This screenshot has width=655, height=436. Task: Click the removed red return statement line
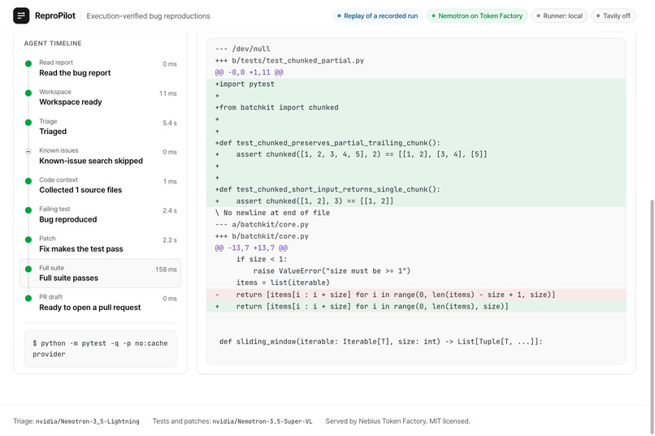[x=416, y=295]
